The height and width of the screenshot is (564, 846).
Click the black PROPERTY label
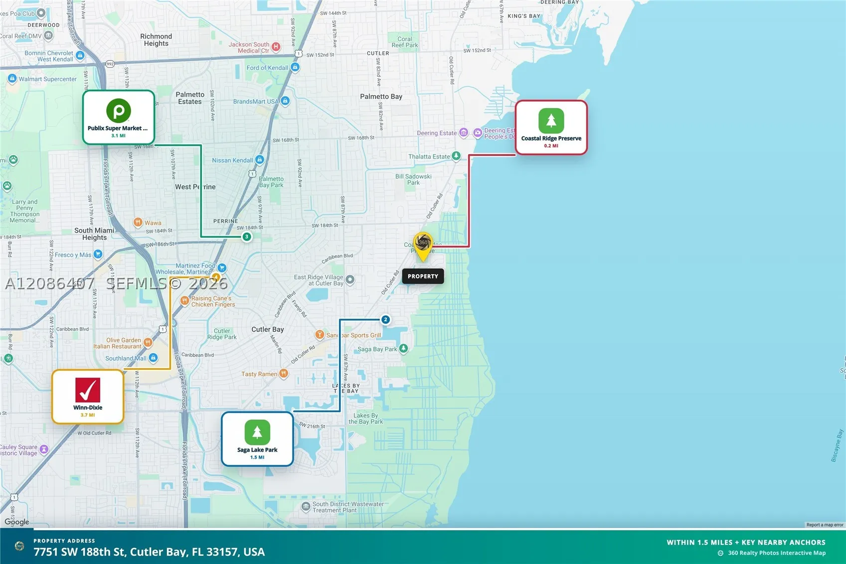coord(423,276)
